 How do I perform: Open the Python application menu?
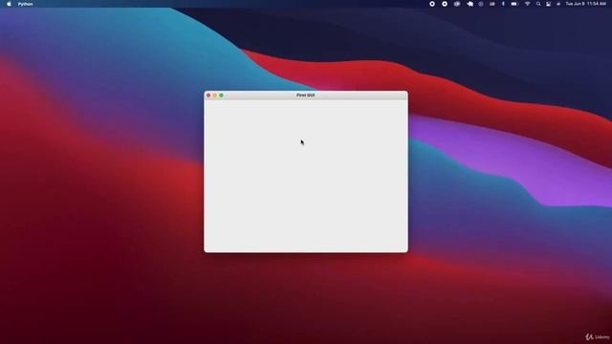[26, 4]
